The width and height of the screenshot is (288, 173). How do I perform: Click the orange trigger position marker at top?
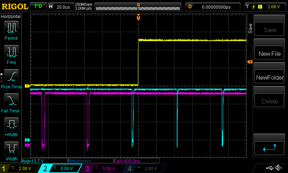coord(138,17)
